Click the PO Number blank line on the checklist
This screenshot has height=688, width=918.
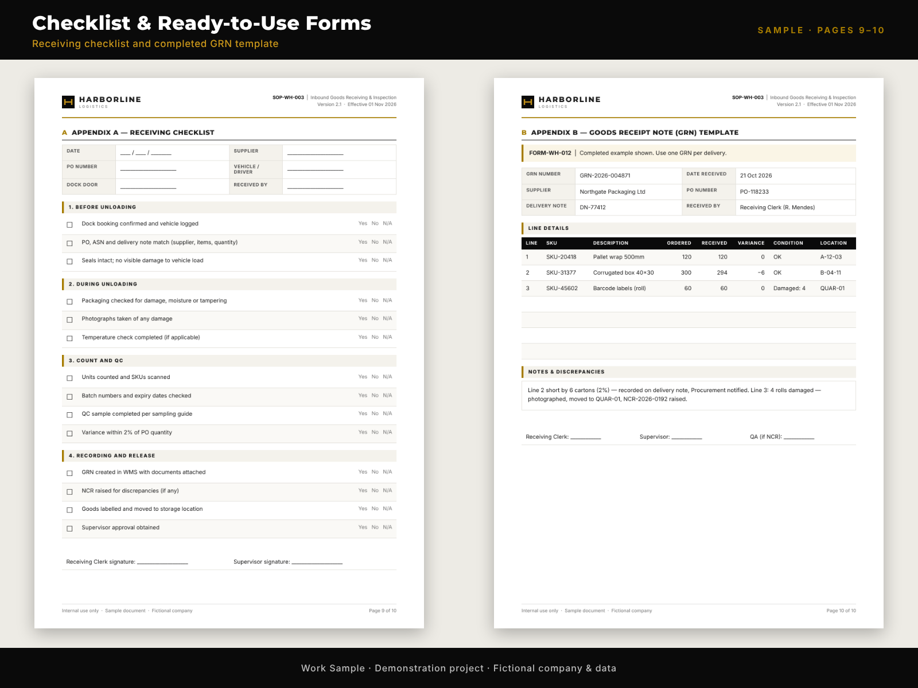[148, 169]
